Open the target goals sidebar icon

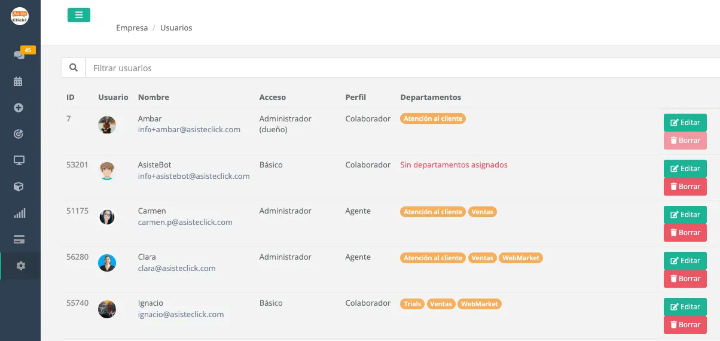19,134
